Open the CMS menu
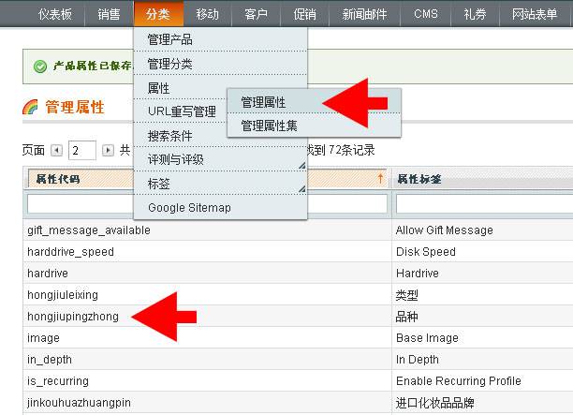The height and width of the screenshot is (415, 573). pyautogui.click(x=426, y=14)
